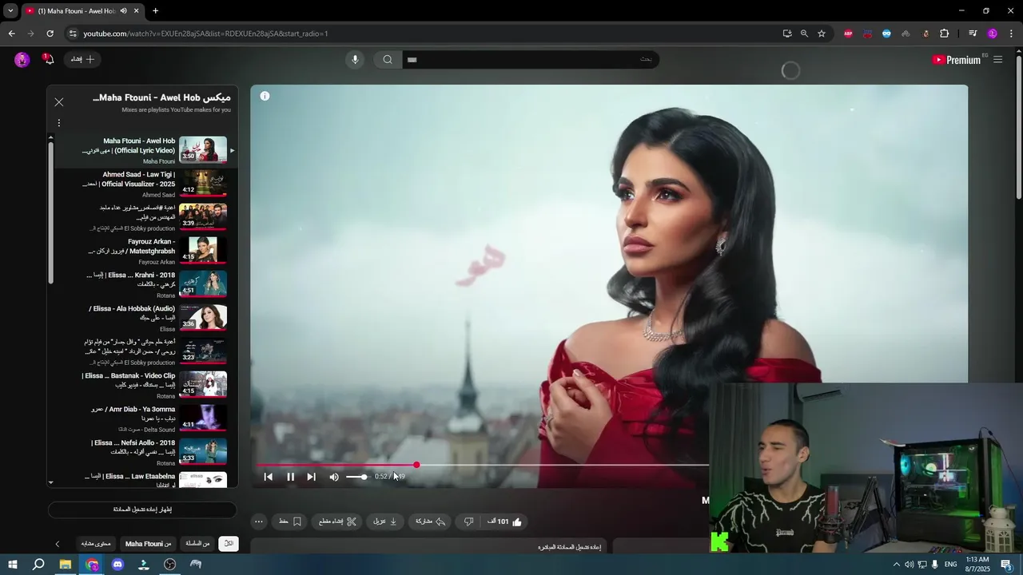
Task: Open OBS Studio from the taskbar
Action: (170, 565)
